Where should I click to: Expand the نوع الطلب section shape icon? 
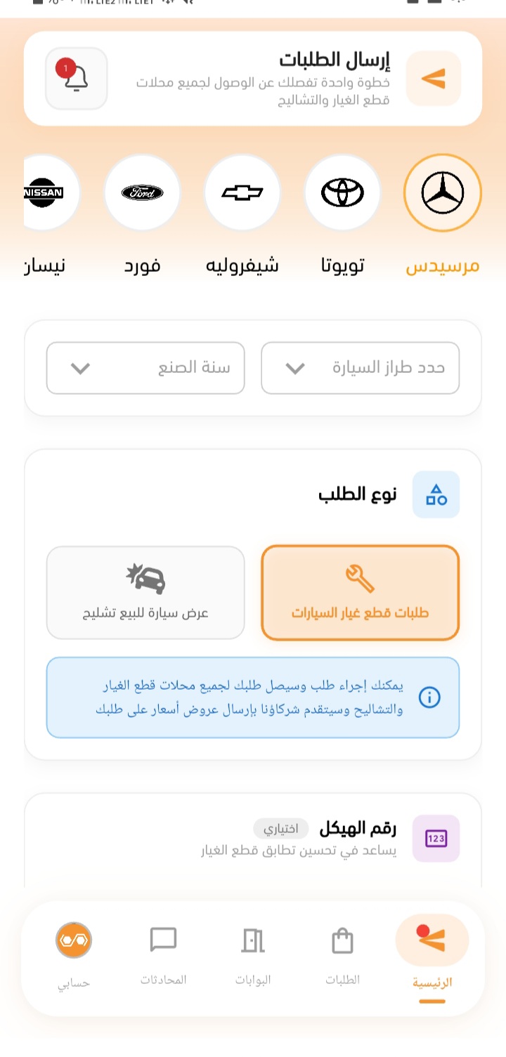pos(436,494)
